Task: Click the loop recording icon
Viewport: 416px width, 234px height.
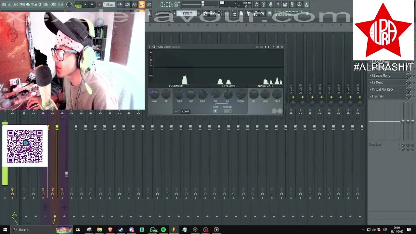Action: [149, 5]
